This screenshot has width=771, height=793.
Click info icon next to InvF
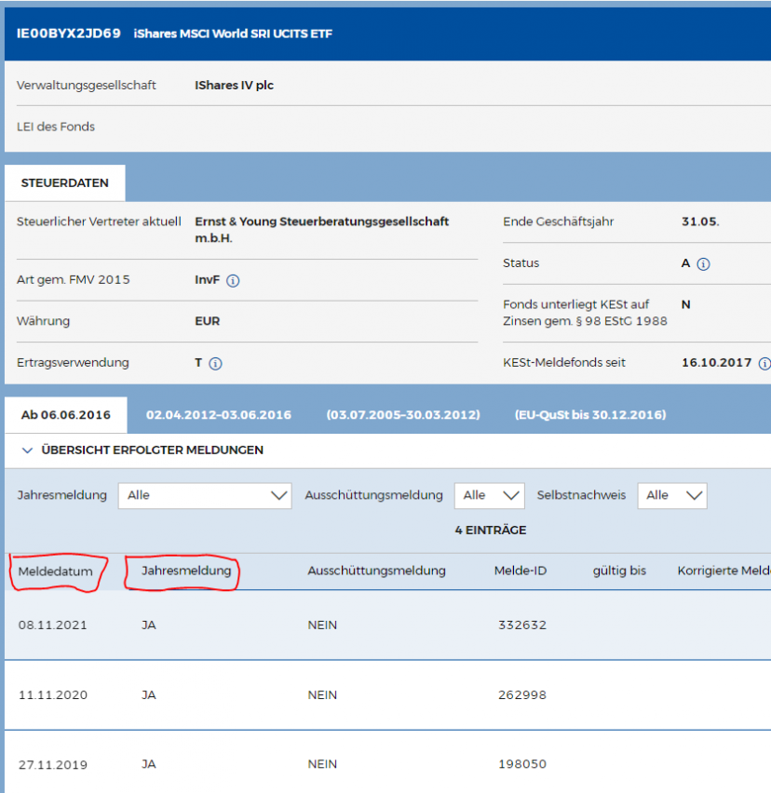click(233, 281)
